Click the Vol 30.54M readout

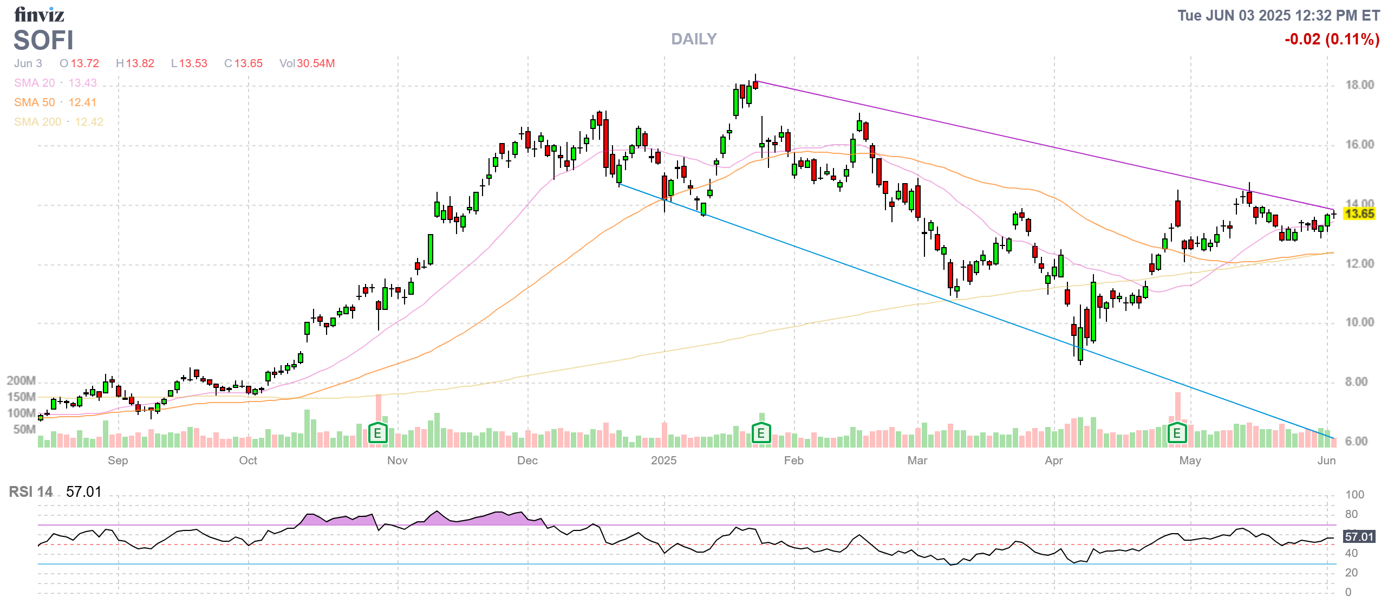point(307,63)
